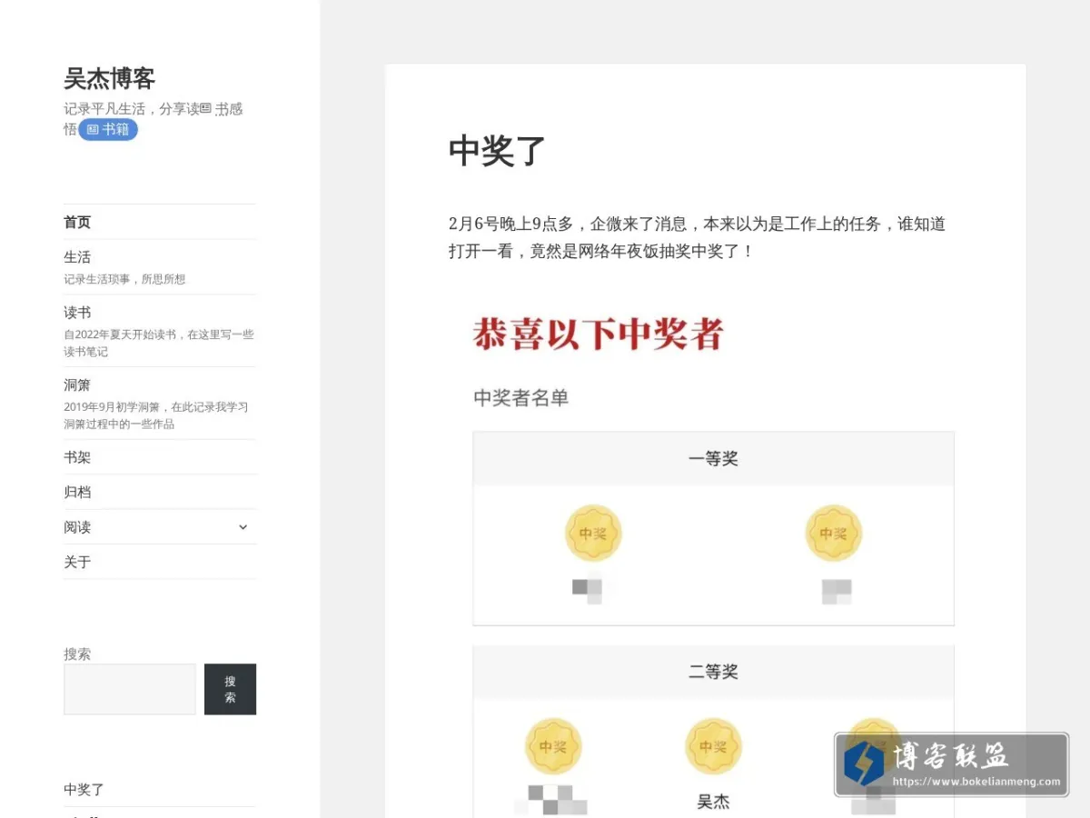Image resolution: width=1090 pixels, height=818 pixels.
Task: Click the 恭喜以下中奖者 red heading in the image
Action: 598,334
